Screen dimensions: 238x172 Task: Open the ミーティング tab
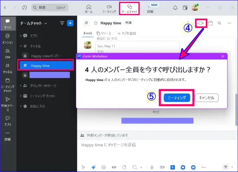pyautogui.click(x=109, y=9)
